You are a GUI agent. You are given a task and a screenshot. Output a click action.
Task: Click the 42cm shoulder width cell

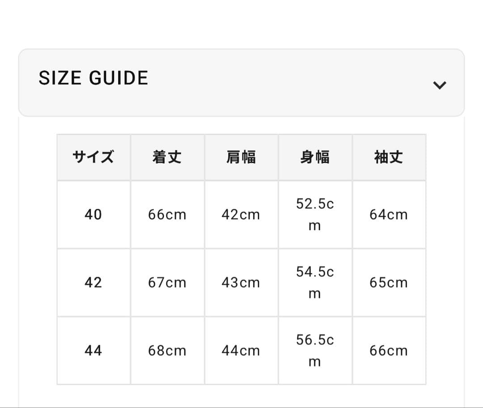pyautogui.click(x=241, y=215)
